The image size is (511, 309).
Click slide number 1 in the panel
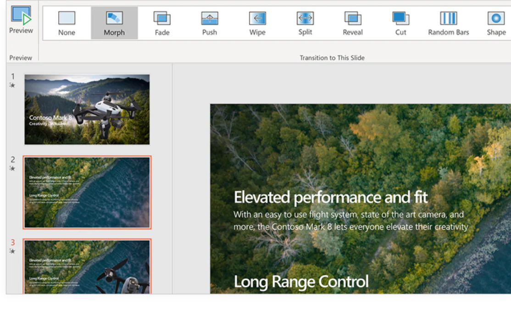(x=13, y=76)
